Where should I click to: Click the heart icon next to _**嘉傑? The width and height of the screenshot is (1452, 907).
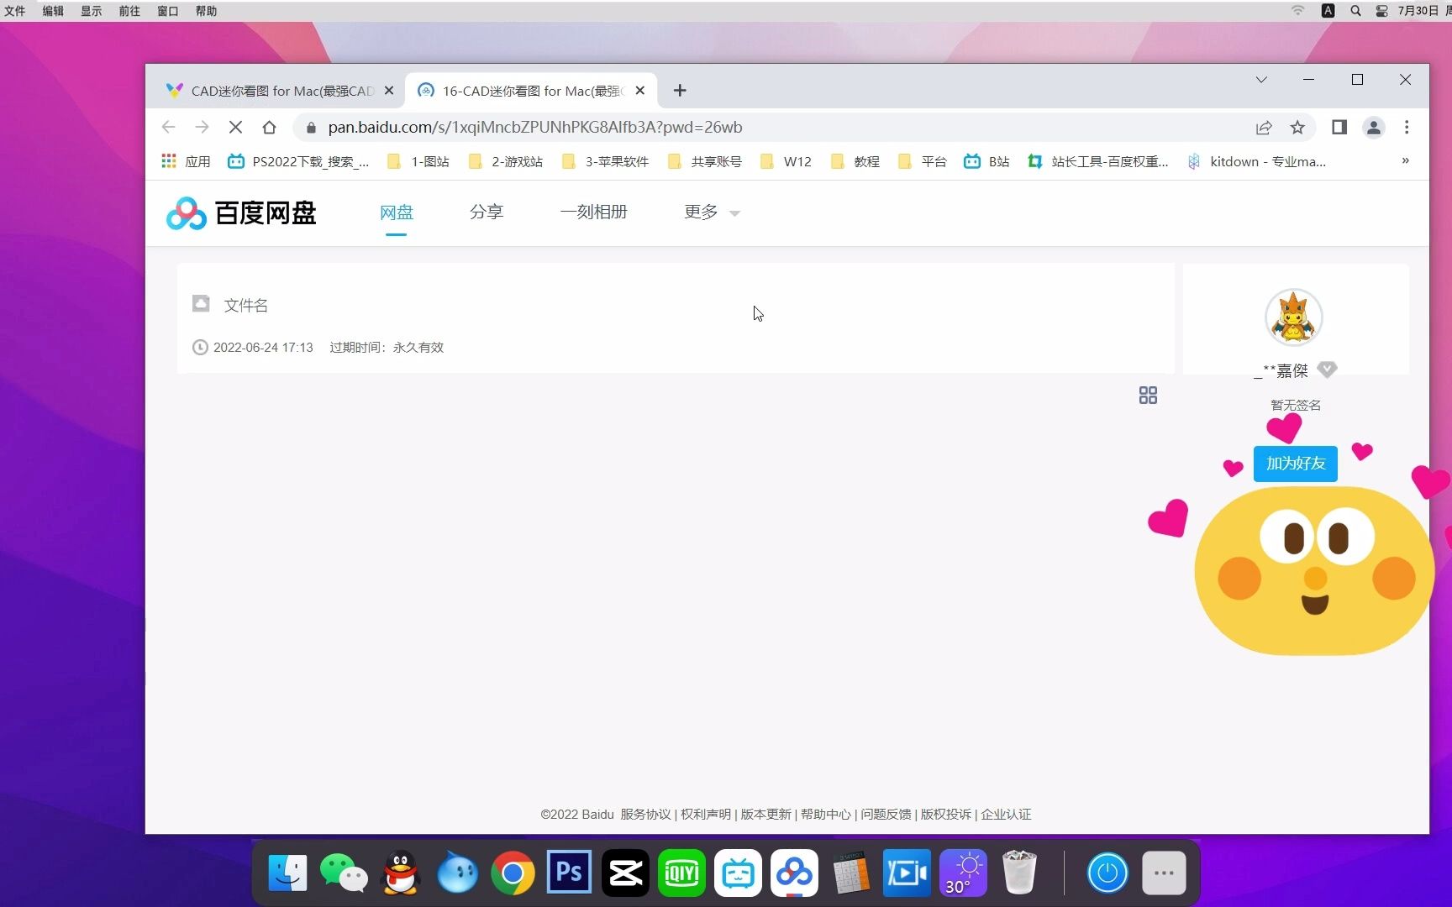[x=1327, y=369]
